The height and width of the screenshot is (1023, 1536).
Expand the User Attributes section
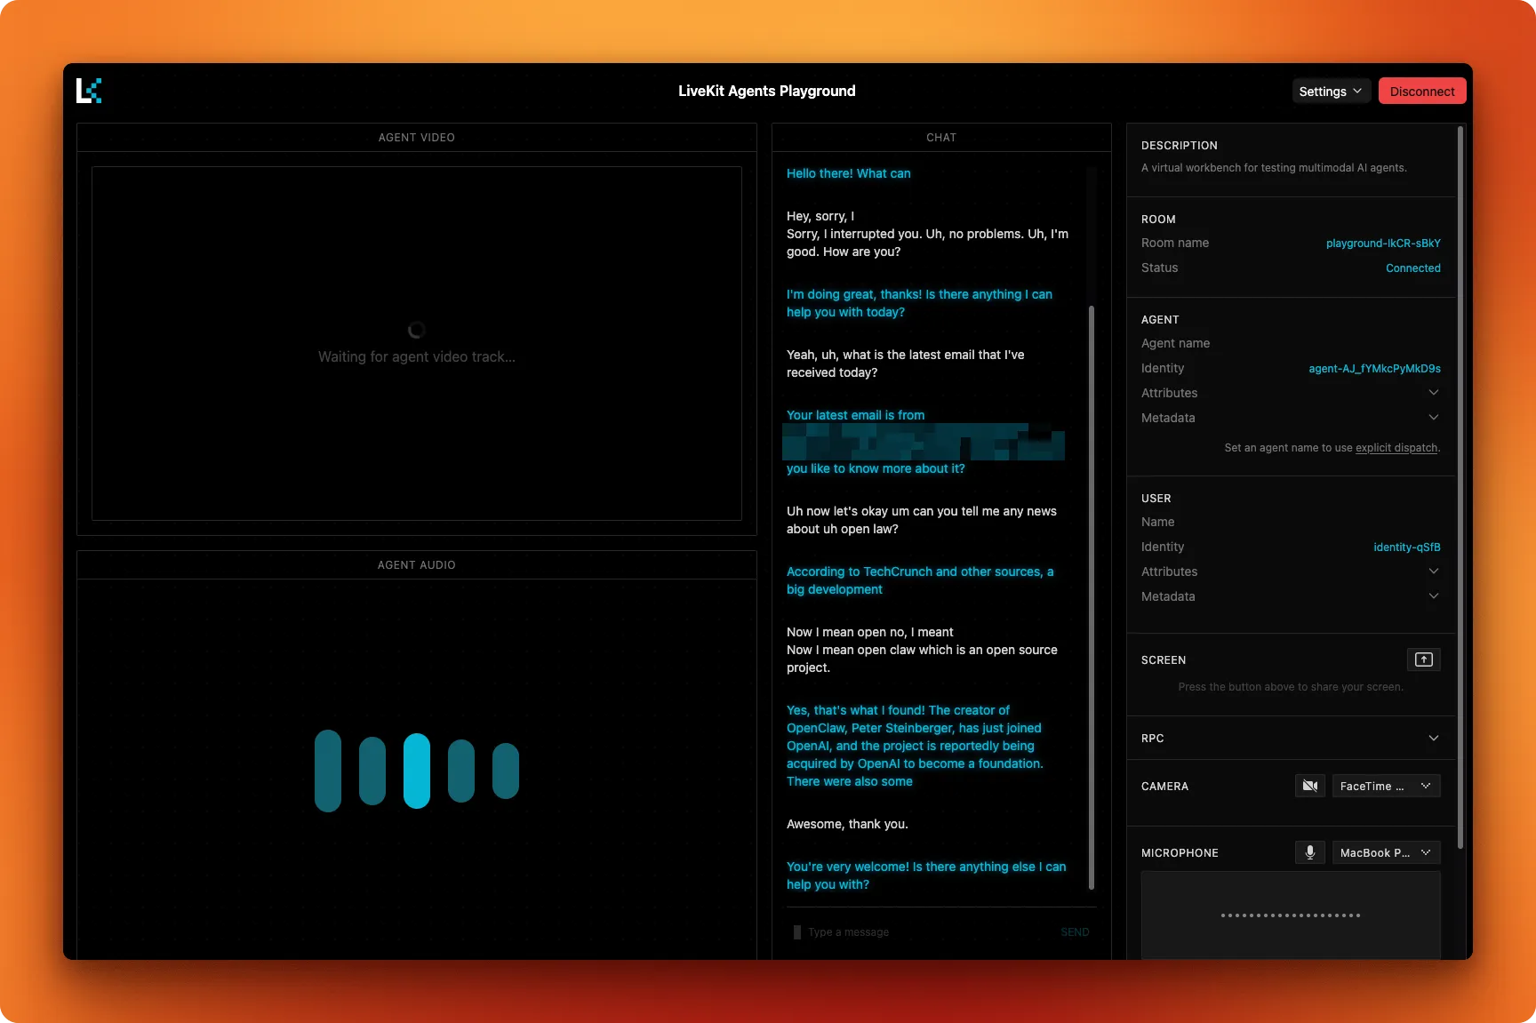coord(1433,571)
